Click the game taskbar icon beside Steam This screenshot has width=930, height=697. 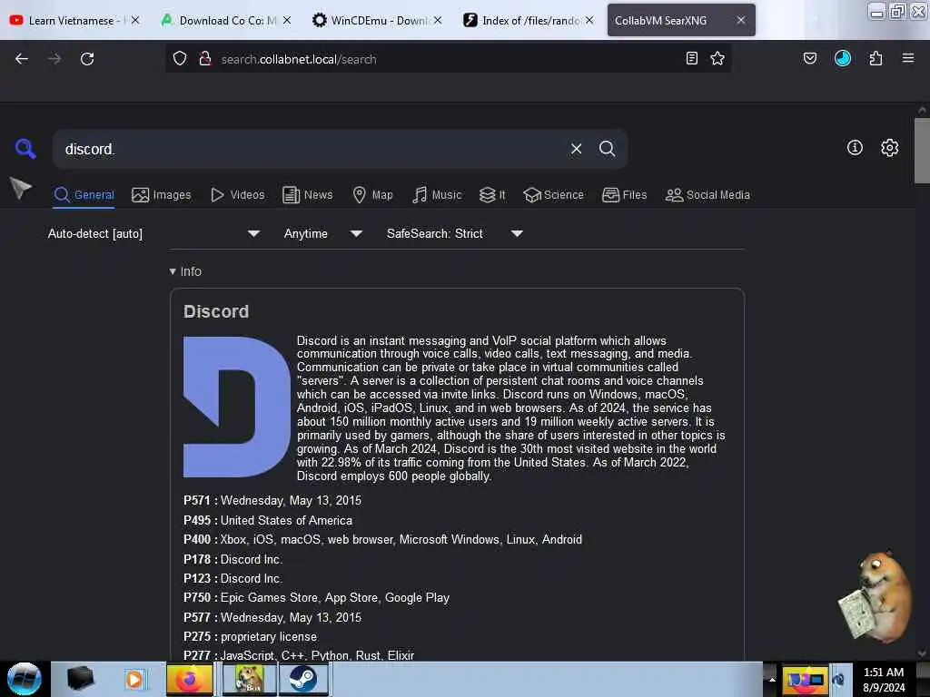(250, 679)
